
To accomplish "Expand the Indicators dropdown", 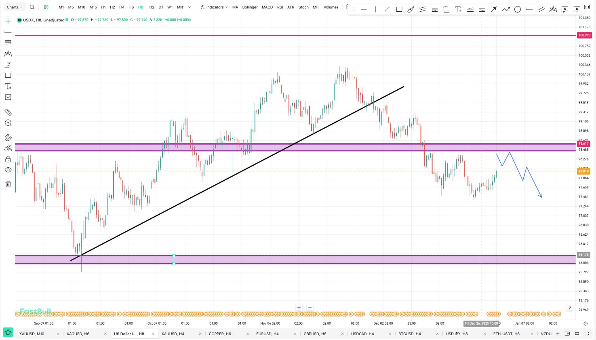I will [214, 7].
